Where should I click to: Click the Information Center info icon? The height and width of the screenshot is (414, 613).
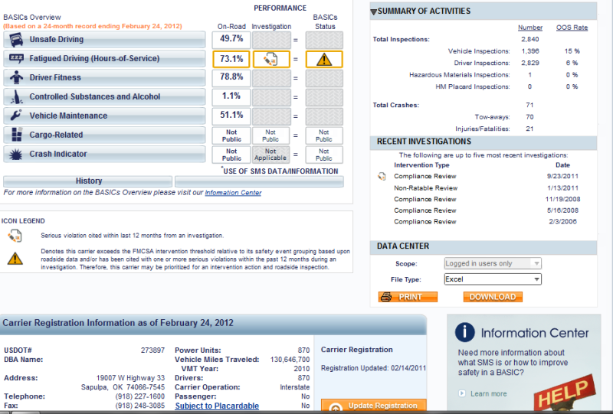pos(465,332)
